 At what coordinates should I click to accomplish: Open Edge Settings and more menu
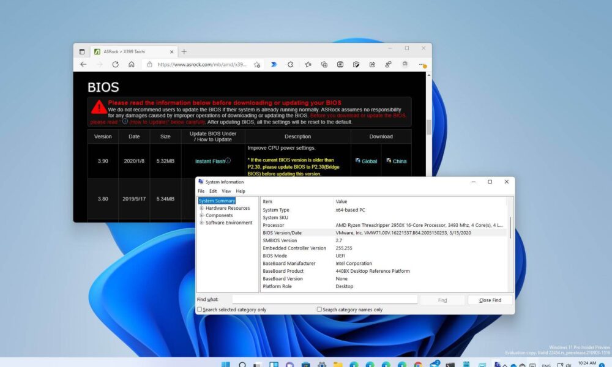[422, 65]
